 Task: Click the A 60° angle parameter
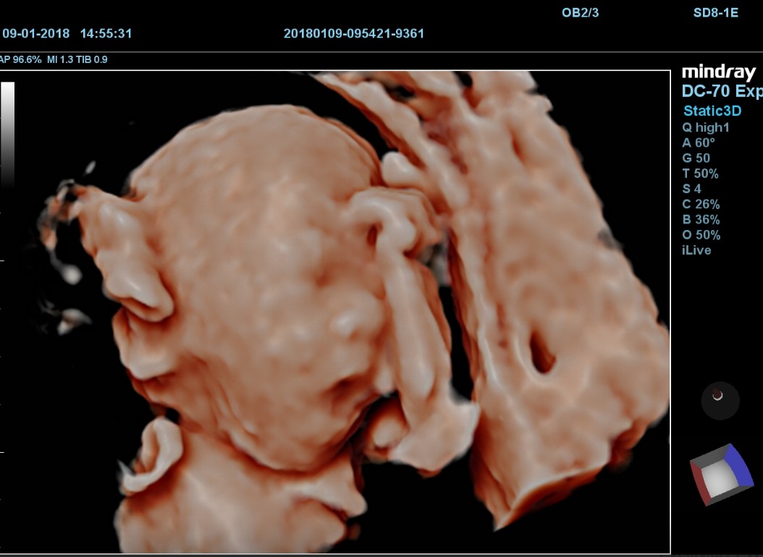pyautogui.click(x=698, y=143)
